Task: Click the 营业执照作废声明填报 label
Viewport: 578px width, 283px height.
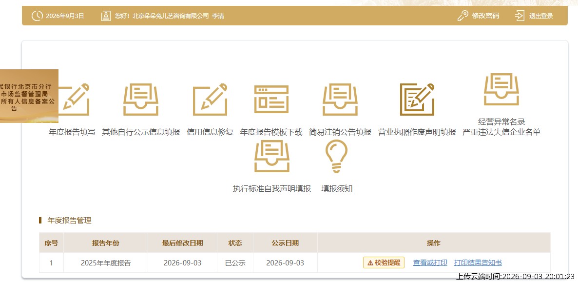Action: 417,132
